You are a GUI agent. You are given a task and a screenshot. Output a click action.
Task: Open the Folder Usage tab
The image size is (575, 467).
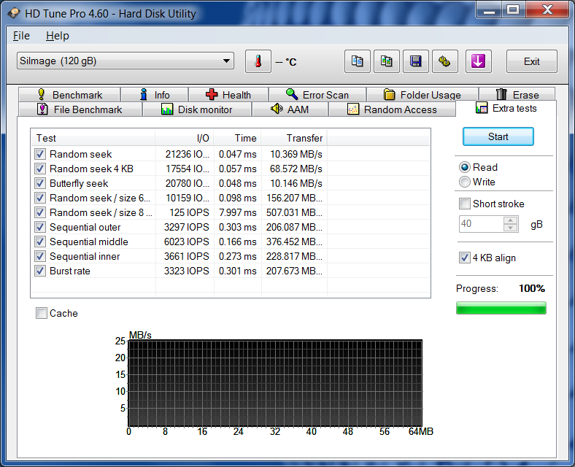422,95
